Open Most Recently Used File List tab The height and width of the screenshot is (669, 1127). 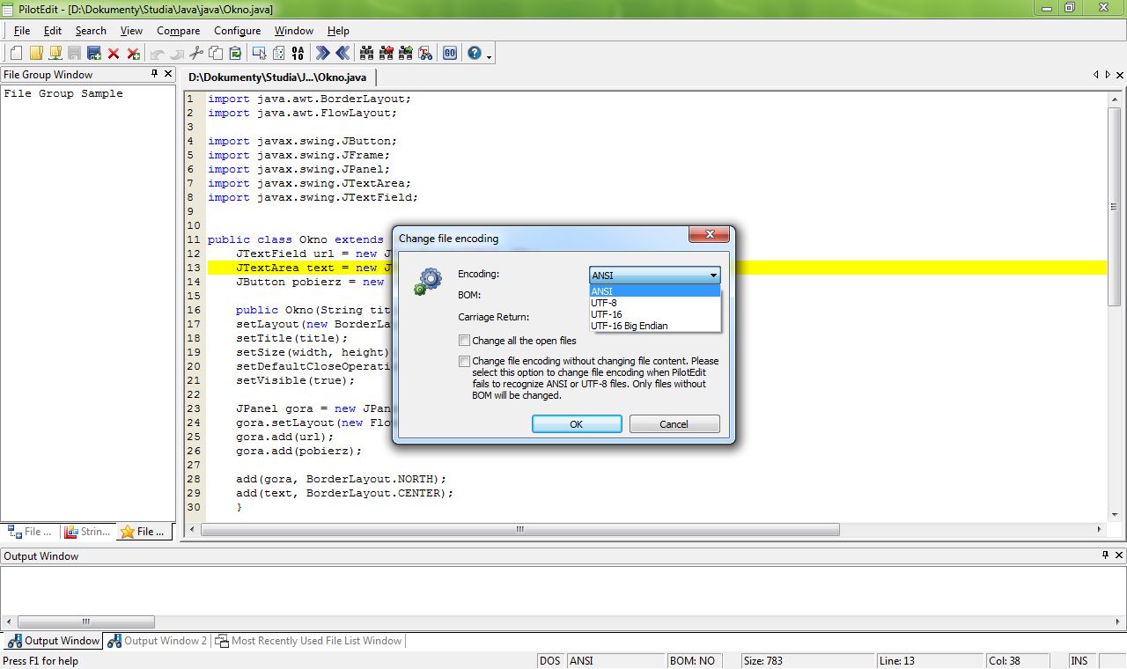coord(308,641)
